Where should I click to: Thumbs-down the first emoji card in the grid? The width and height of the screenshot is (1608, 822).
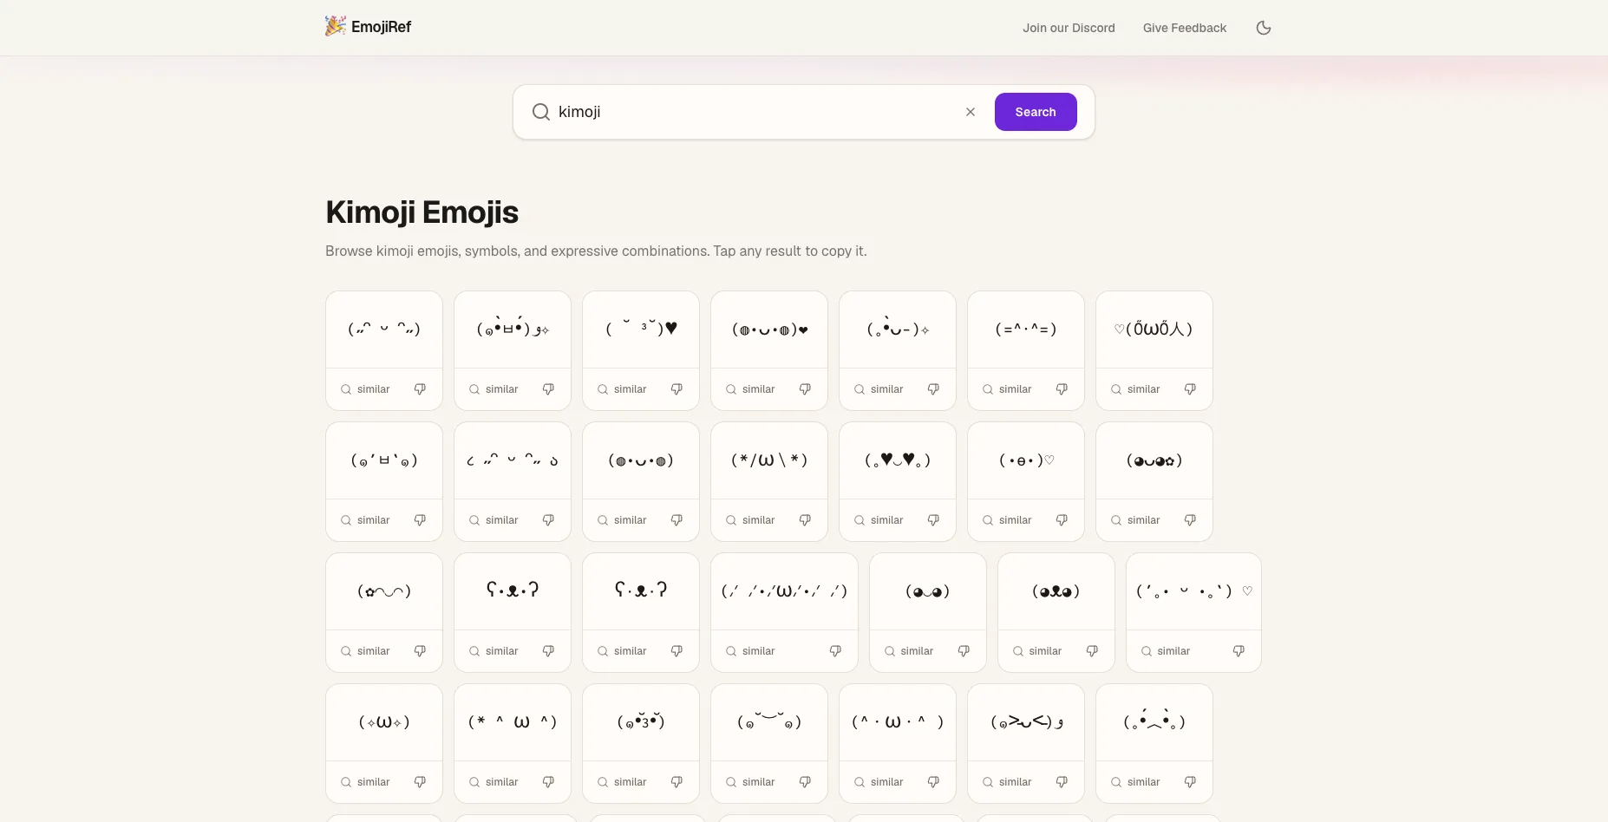[420, 389]
